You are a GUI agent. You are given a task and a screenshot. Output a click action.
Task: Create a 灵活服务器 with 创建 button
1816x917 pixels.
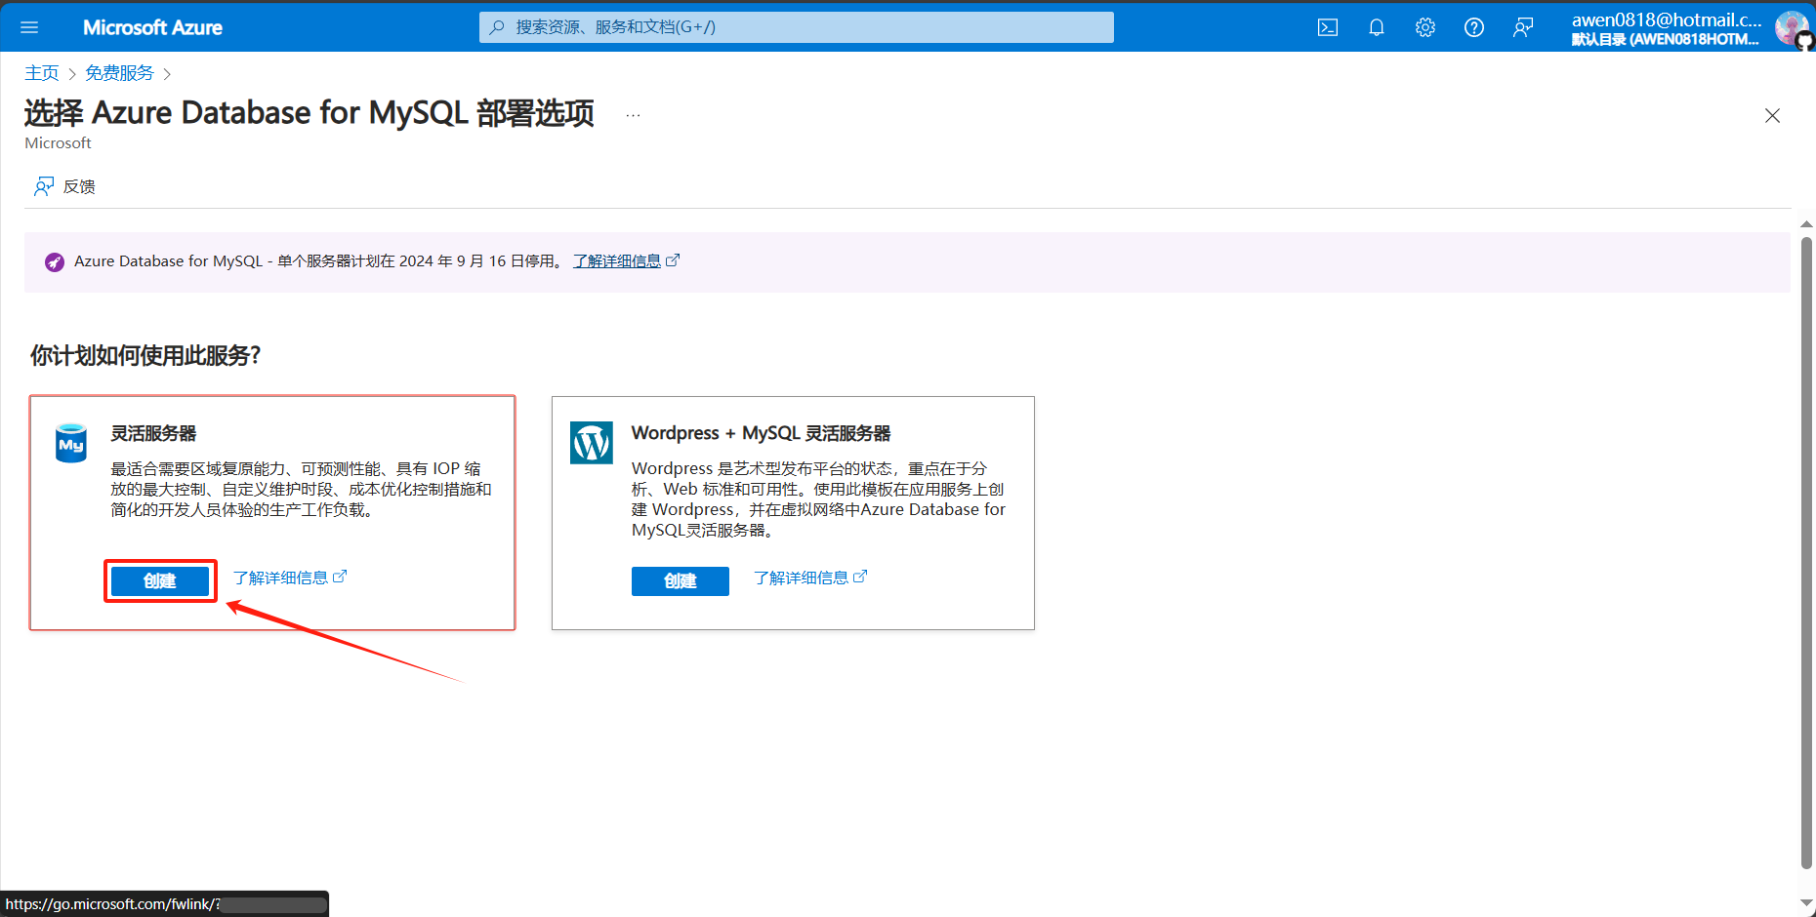click(x=160, y=581)
